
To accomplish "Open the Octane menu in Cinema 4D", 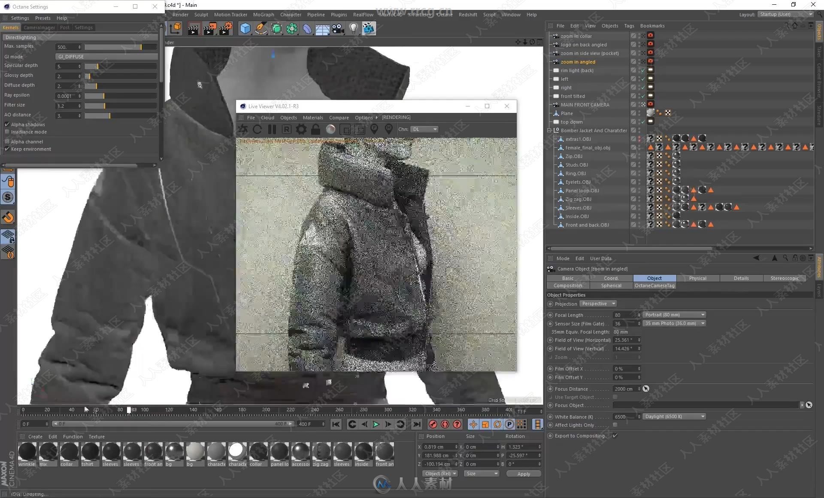I will click(x=444, y=15).
